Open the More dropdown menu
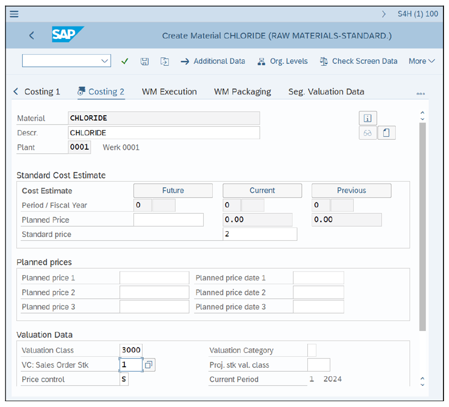Screen dimensions: 449x407 (x=421, y=61)
